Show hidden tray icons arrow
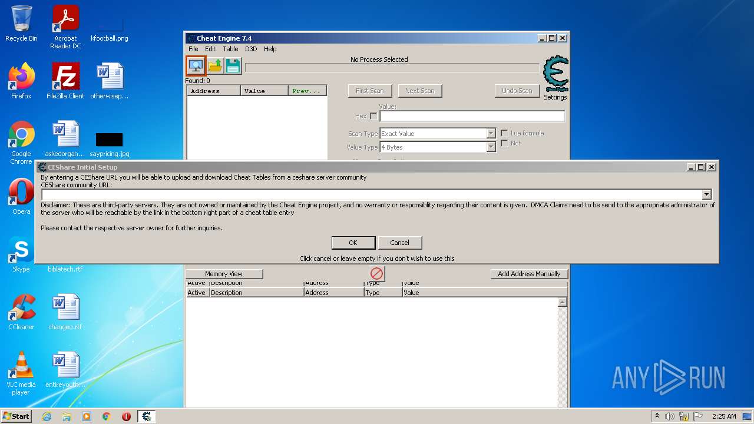The height and width of the screenshot is (424, 754). tap(657, 416)
